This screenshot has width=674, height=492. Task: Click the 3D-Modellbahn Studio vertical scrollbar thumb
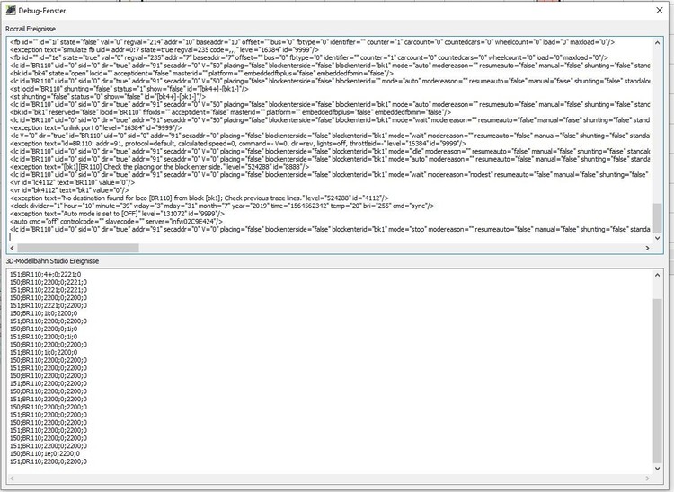[x=657, y=381]
